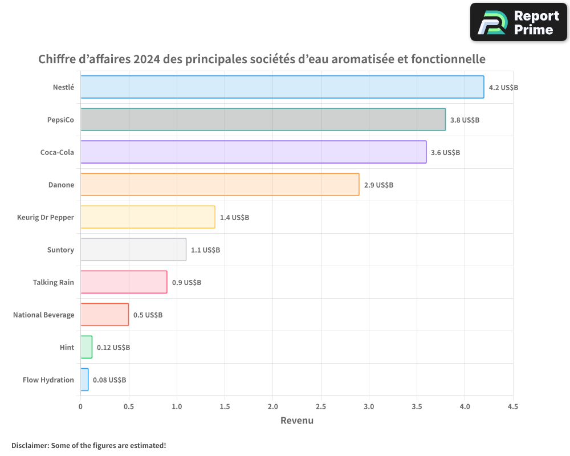570x456 pixels.
Task: Select the orange Danone bar
Action: [219, 185]
